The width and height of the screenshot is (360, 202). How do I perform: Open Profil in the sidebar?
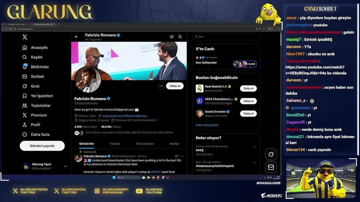pyautogui.click(x=31, y=125)
